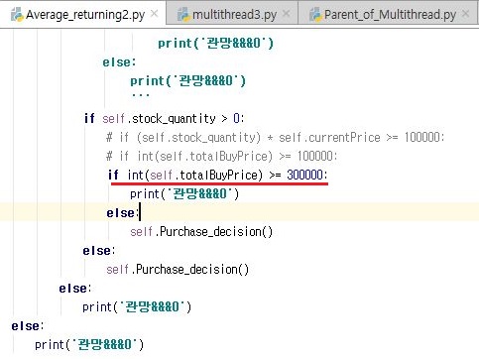Click the value 300000 in the if condition

(304, 175)
